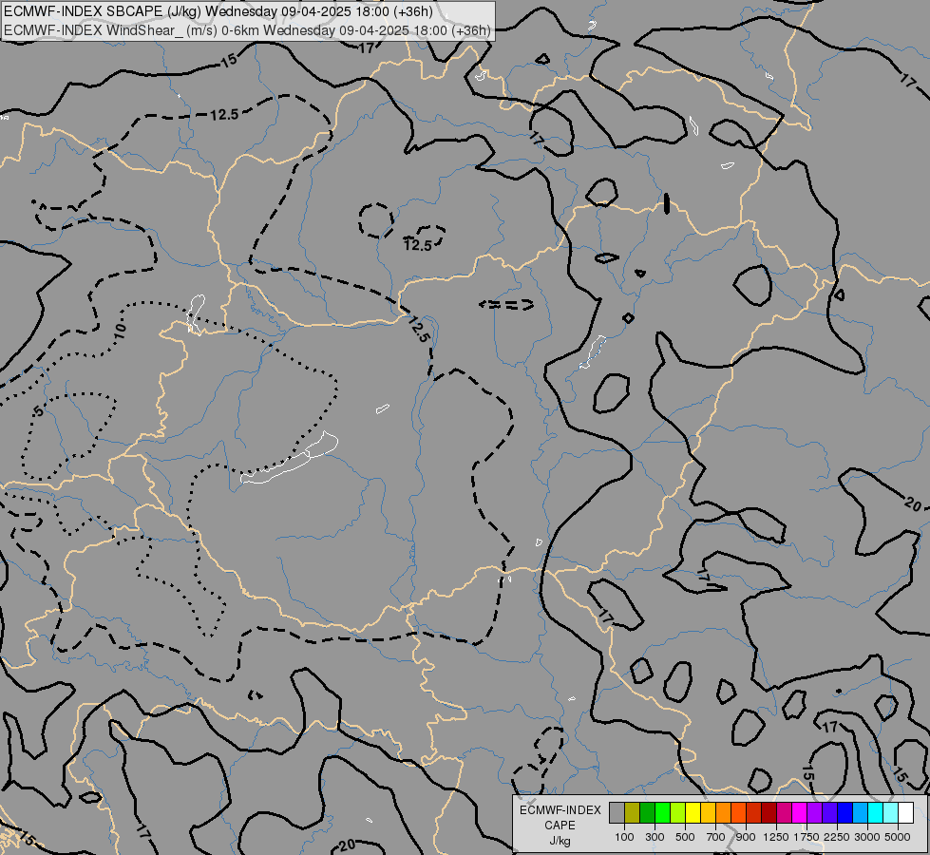Click the legend value 5000
Image resolution: width=930 pixels, height=855 pixels.
pyautogui.click(x=898, y=837)
